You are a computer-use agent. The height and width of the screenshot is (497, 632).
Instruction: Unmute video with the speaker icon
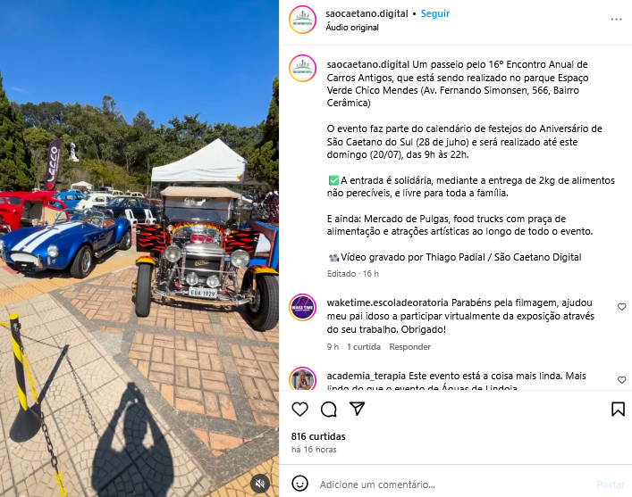260,483
